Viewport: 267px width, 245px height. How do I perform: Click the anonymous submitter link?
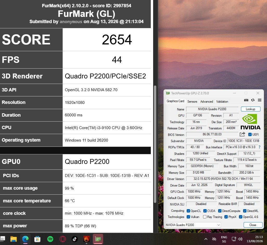[71, 22]
